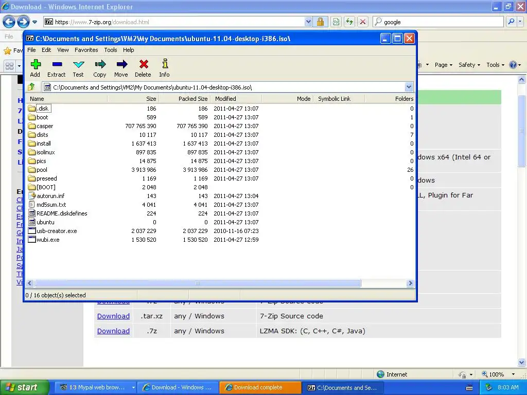
Task: Click the Extract toolbar icon
Action: point(57,64)
